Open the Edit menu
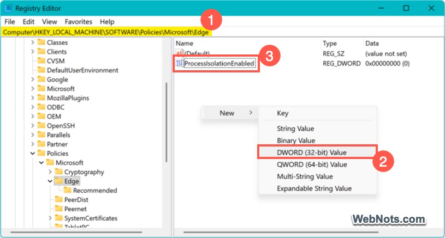The image size is (445, 238). [x=28, y=22]
